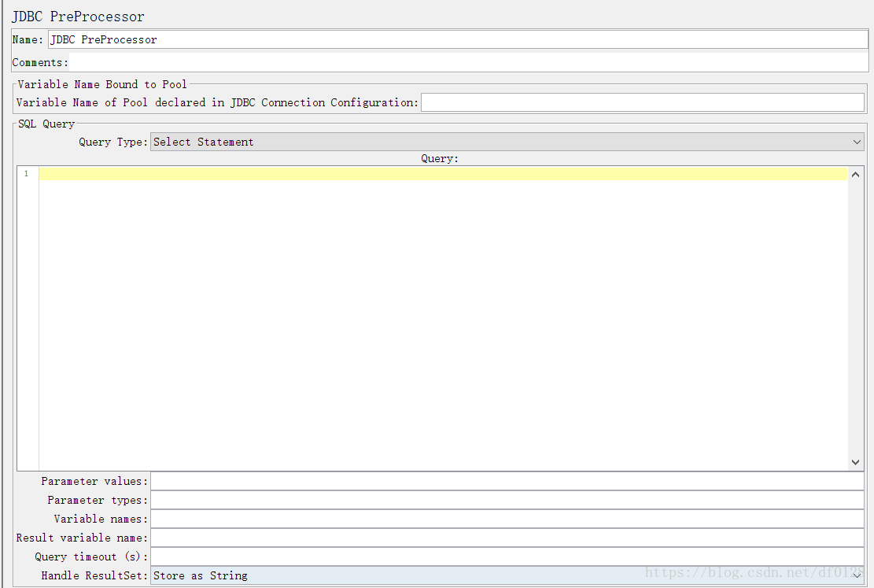Click the Parameter values field
The image size is (874, 588).
coord(507,481)
